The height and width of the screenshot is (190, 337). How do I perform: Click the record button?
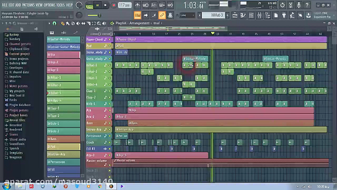(x=114, y=5)
